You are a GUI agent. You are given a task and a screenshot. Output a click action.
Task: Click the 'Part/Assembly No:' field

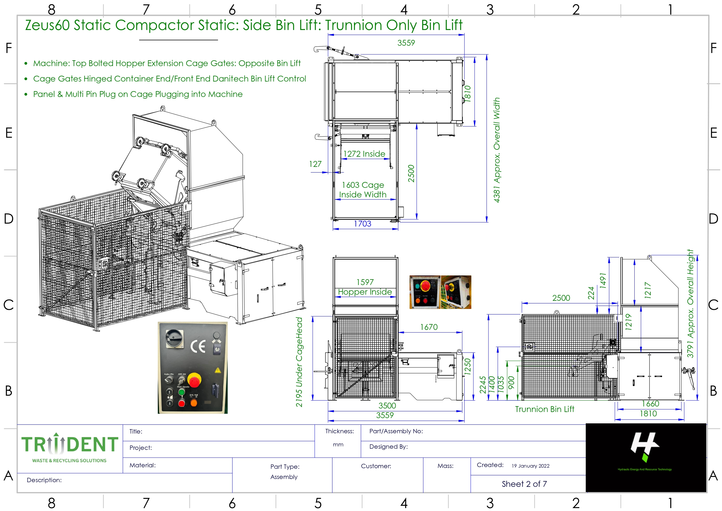tap(396, 432)
